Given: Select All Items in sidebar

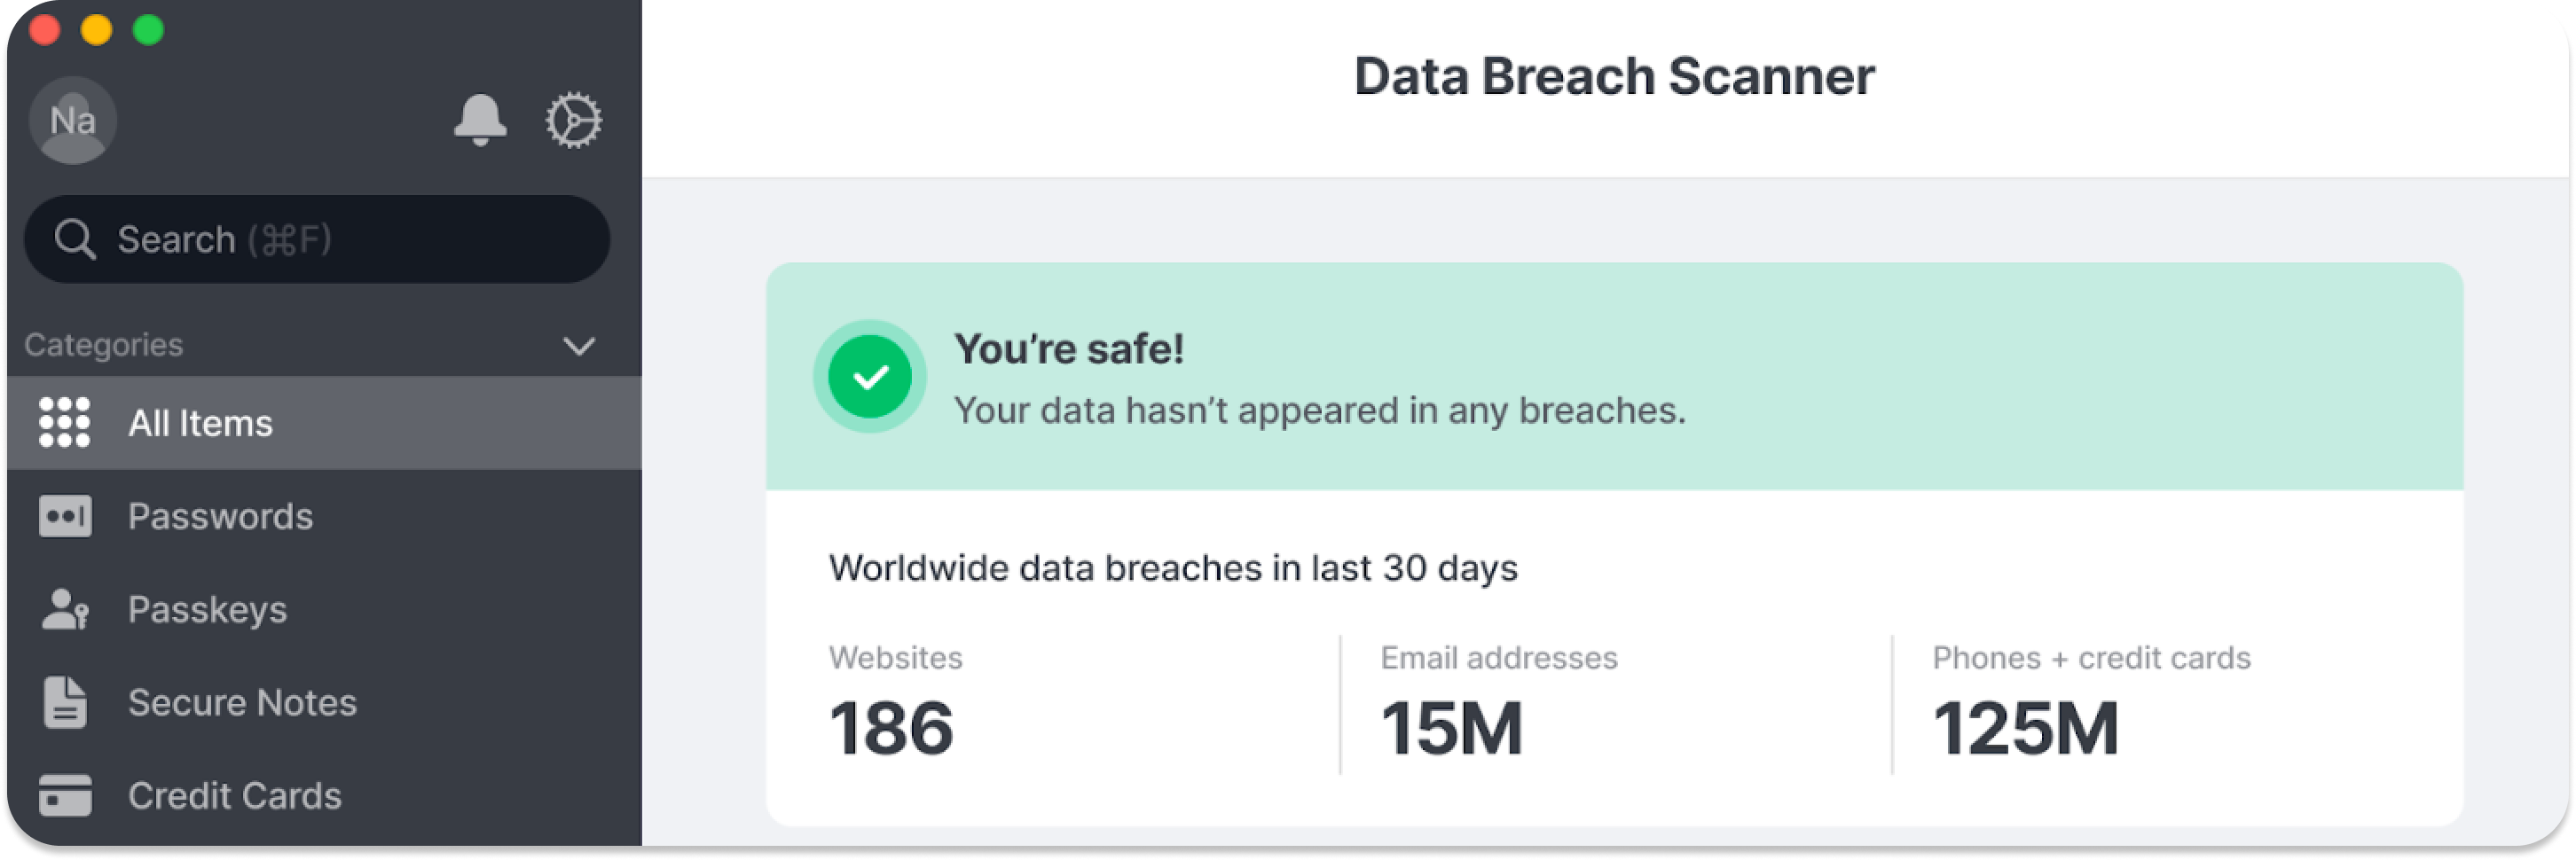Looking at the screenshot, I should pos(324,423).
